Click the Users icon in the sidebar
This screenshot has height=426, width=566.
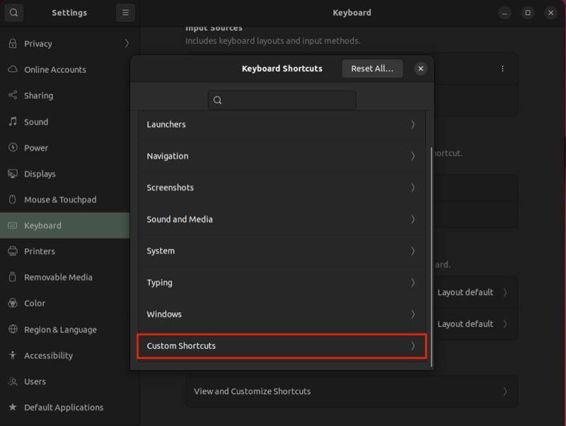(12, 381)
